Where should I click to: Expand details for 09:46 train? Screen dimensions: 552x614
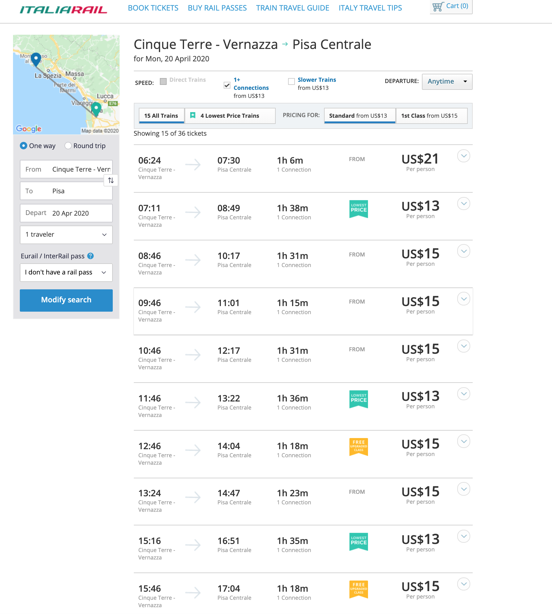(x=464, y=299)
